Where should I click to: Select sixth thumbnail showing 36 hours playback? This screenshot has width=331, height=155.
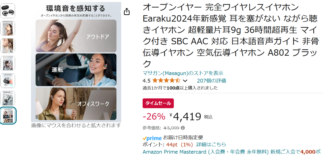pyautogui.click(x=8, y=98)
